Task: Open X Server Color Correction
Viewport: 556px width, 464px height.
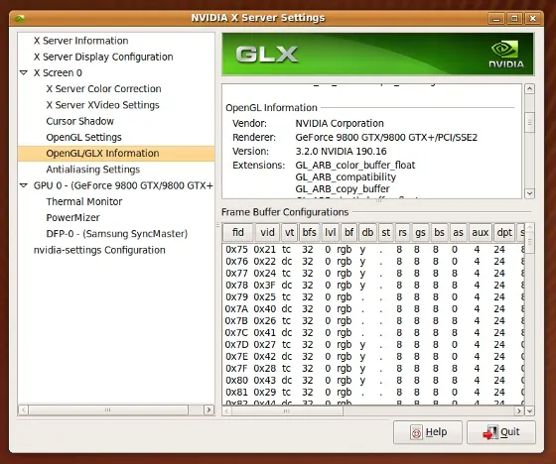Action: (103, 89)
